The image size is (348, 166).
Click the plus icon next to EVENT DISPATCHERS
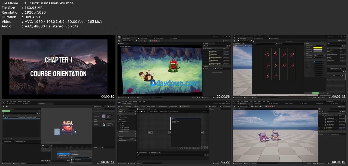pyautogui.click(x=135, y=140)
